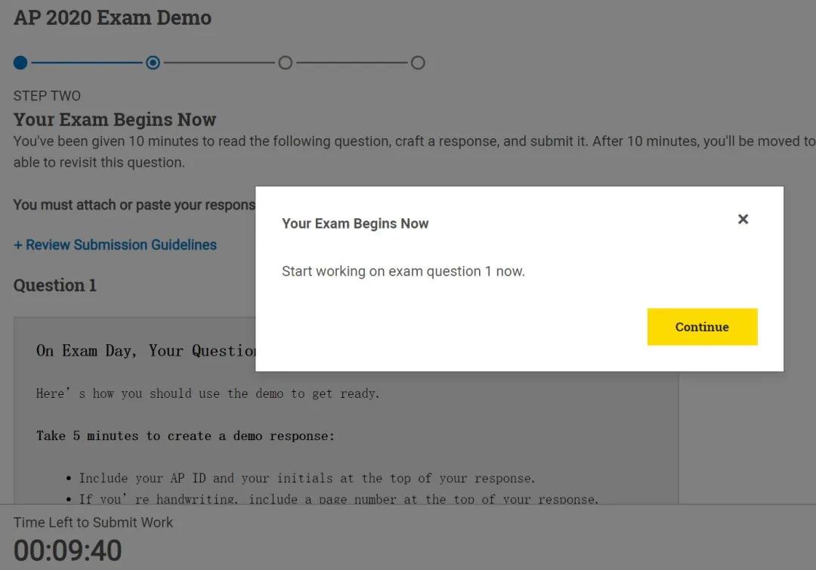Screen dimensions: 816x570
Task: Click bullet 'If you're handwriting, include a page number'
Action: pyautogui.click(x=338, y=499)
